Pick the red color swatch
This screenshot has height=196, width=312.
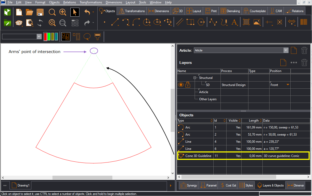(45, 37)
